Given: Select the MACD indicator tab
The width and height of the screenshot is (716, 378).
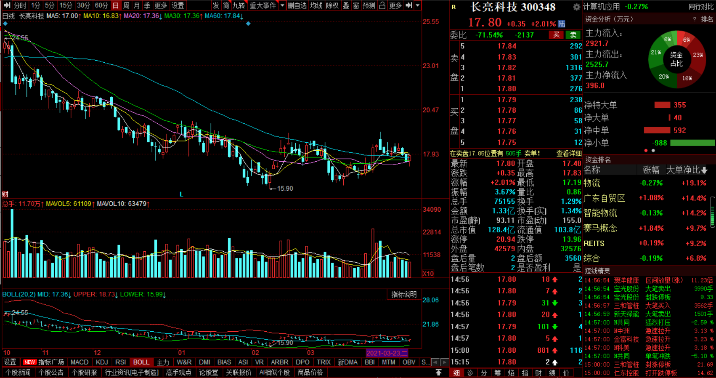Looking at the screenshot, I should (x=80, y=362).
